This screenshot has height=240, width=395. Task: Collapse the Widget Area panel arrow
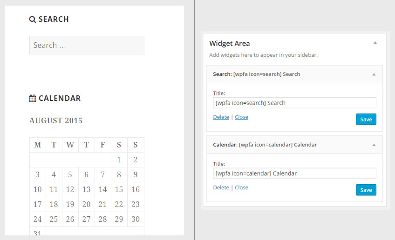click(375, 43)
